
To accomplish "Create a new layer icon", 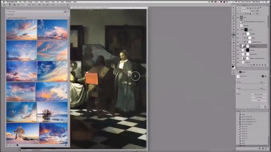I will click(263, 65).
